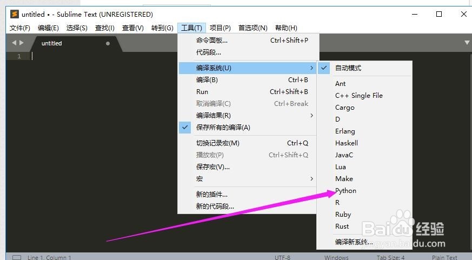Choose 代码段... menu entry
The image size is (472, 260).
(247, 52)
